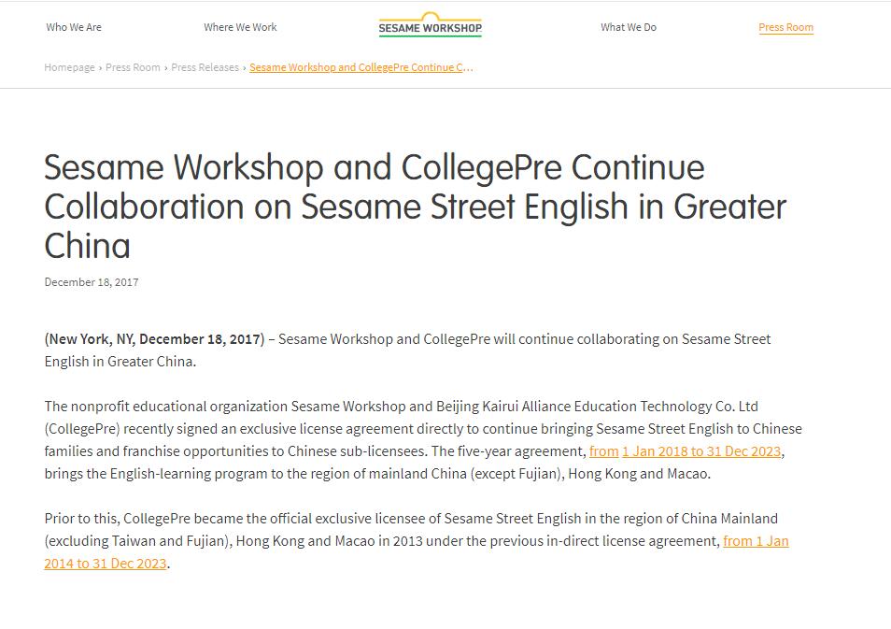Click the Sesame Workshop logo
This screenshot has width=891, height=629.
(x=431, y=25)
